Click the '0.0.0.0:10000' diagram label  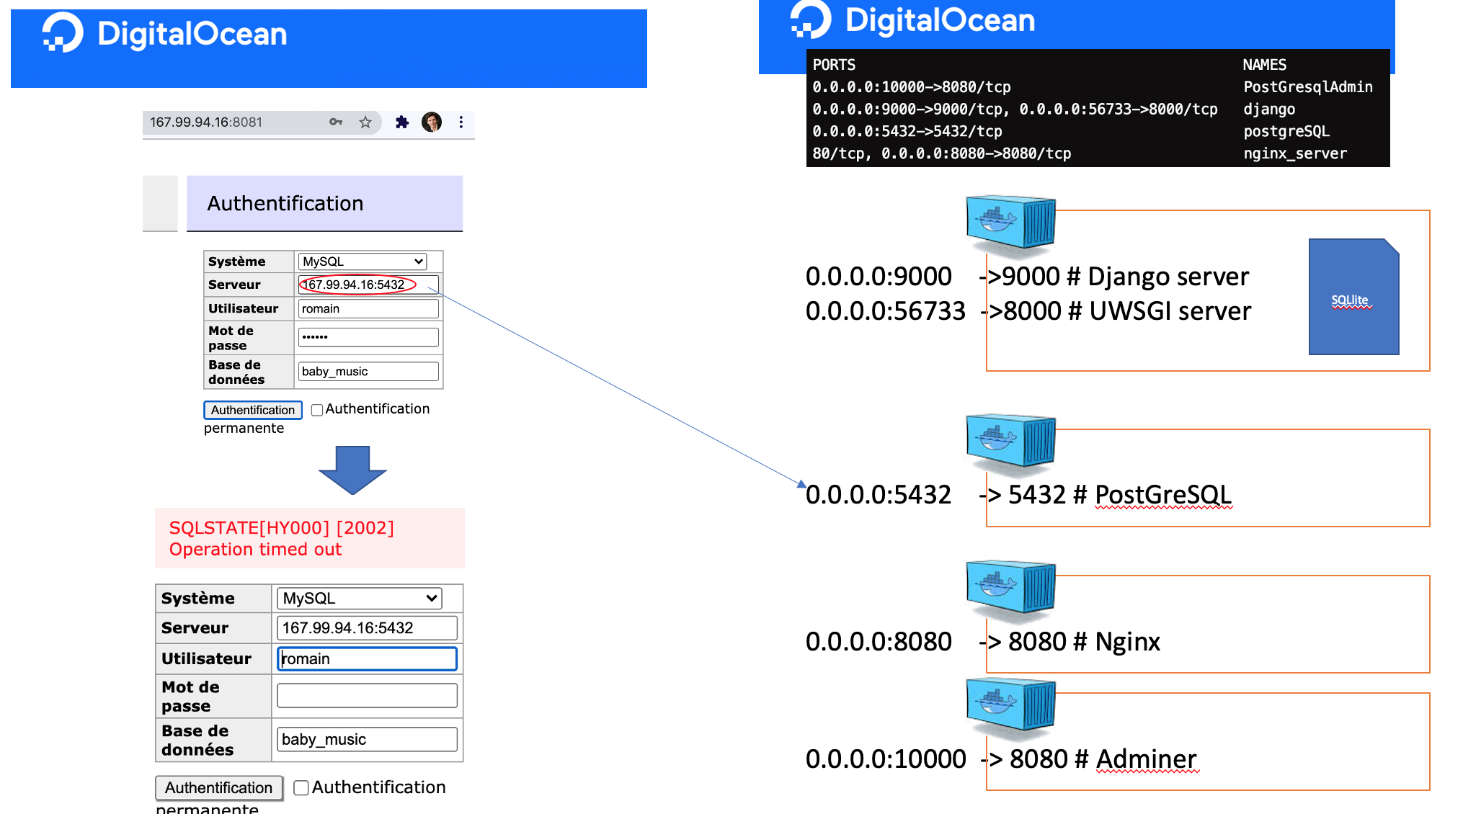tap(886, 759)
